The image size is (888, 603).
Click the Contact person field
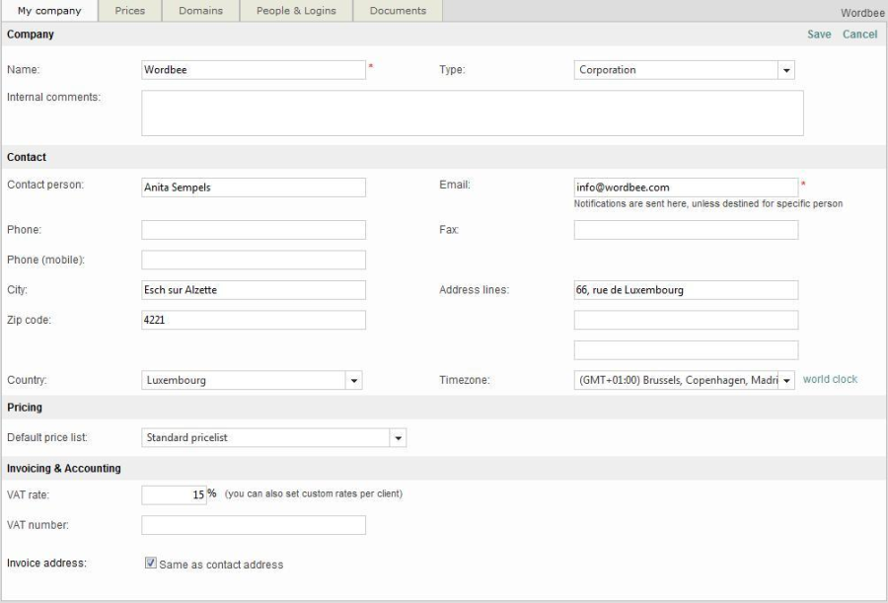coord(254,188)
